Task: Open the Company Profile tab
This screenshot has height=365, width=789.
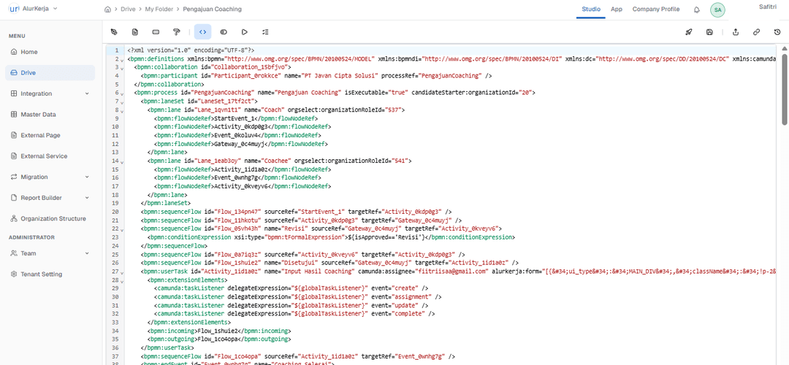Action: 655,9
